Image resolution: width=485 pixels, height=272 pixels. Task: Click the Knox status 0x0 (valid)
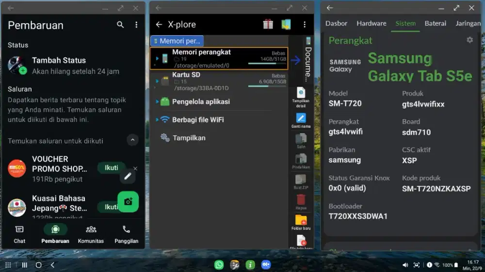pos(347,188)
